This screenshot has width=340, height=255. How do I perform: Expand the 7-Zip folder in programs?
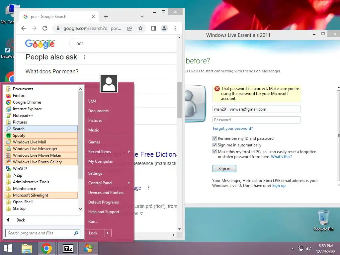[x=41, y=175]
